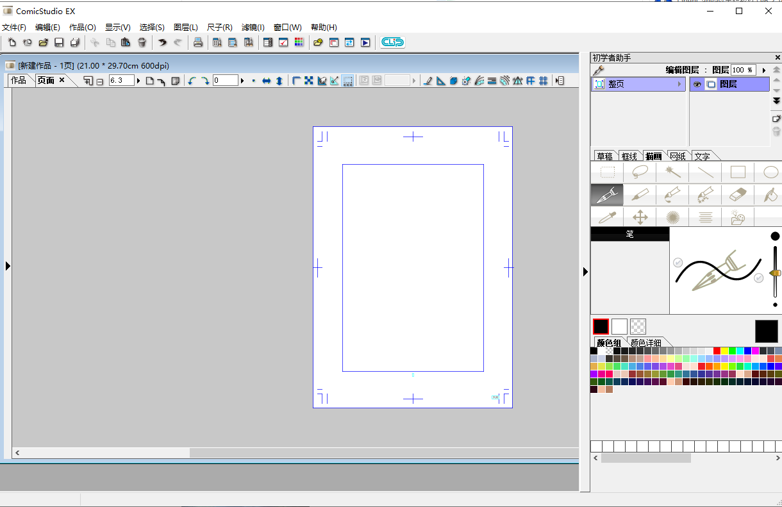Switch to the 颜色详细 tab
Image resolution: width=782 pixels, height=507 pixels.
pyautogui.click(x=645, y=343)
